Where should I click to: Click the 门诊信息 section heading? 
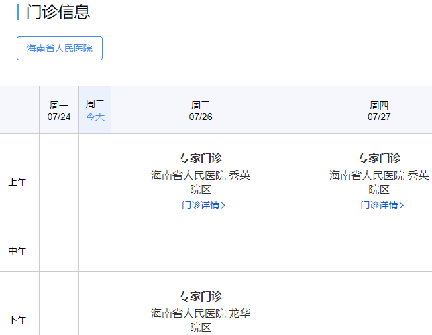(x=58, y=12)
